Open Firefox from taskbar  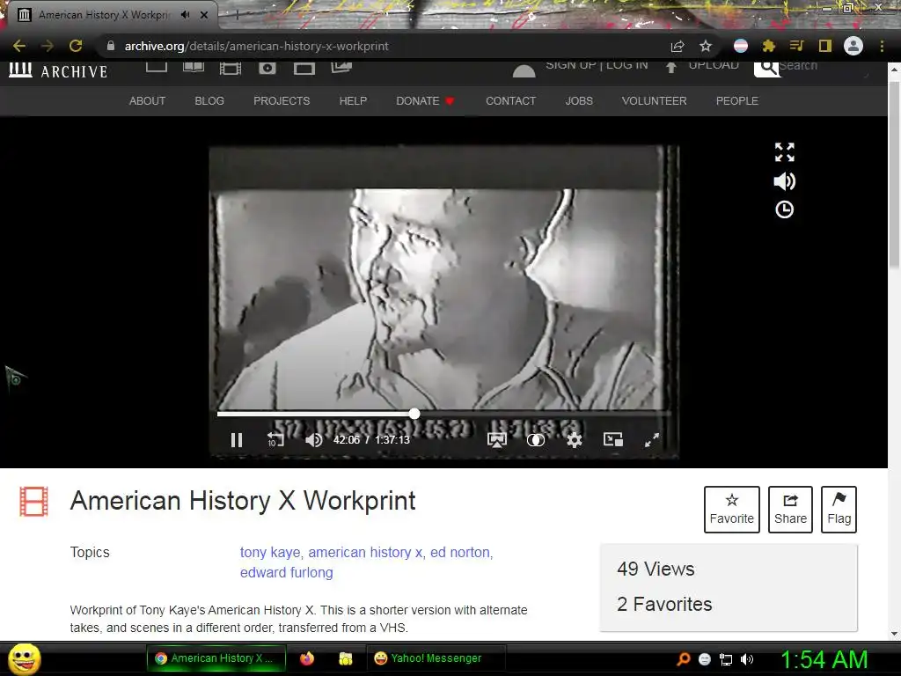coord(307,658)
